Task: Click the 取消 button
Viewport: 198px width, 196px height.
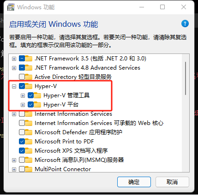Action: pyautogui.click(x=172, y=182)
